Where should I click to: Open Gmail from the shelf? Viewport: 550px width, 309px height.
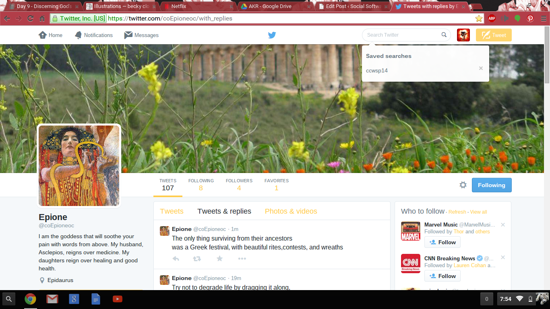click(52, 299)
